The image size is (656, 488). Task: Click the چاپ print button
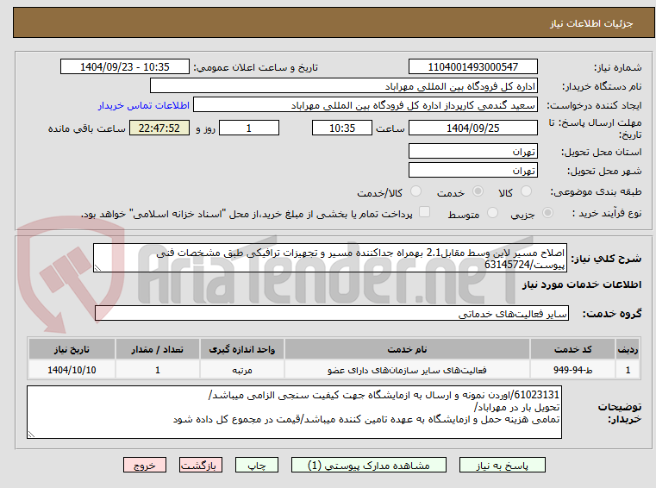(257, 466)
